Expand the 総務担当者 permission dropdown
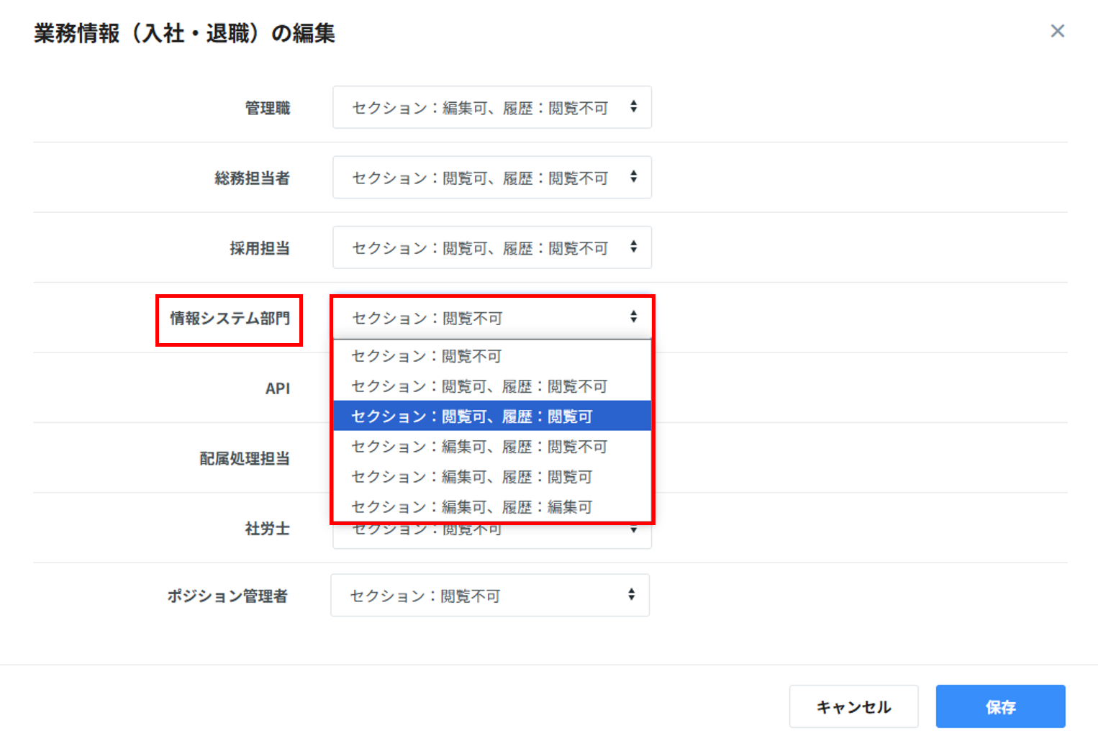This screenshot has height=733, width=1098. (491, 178)
